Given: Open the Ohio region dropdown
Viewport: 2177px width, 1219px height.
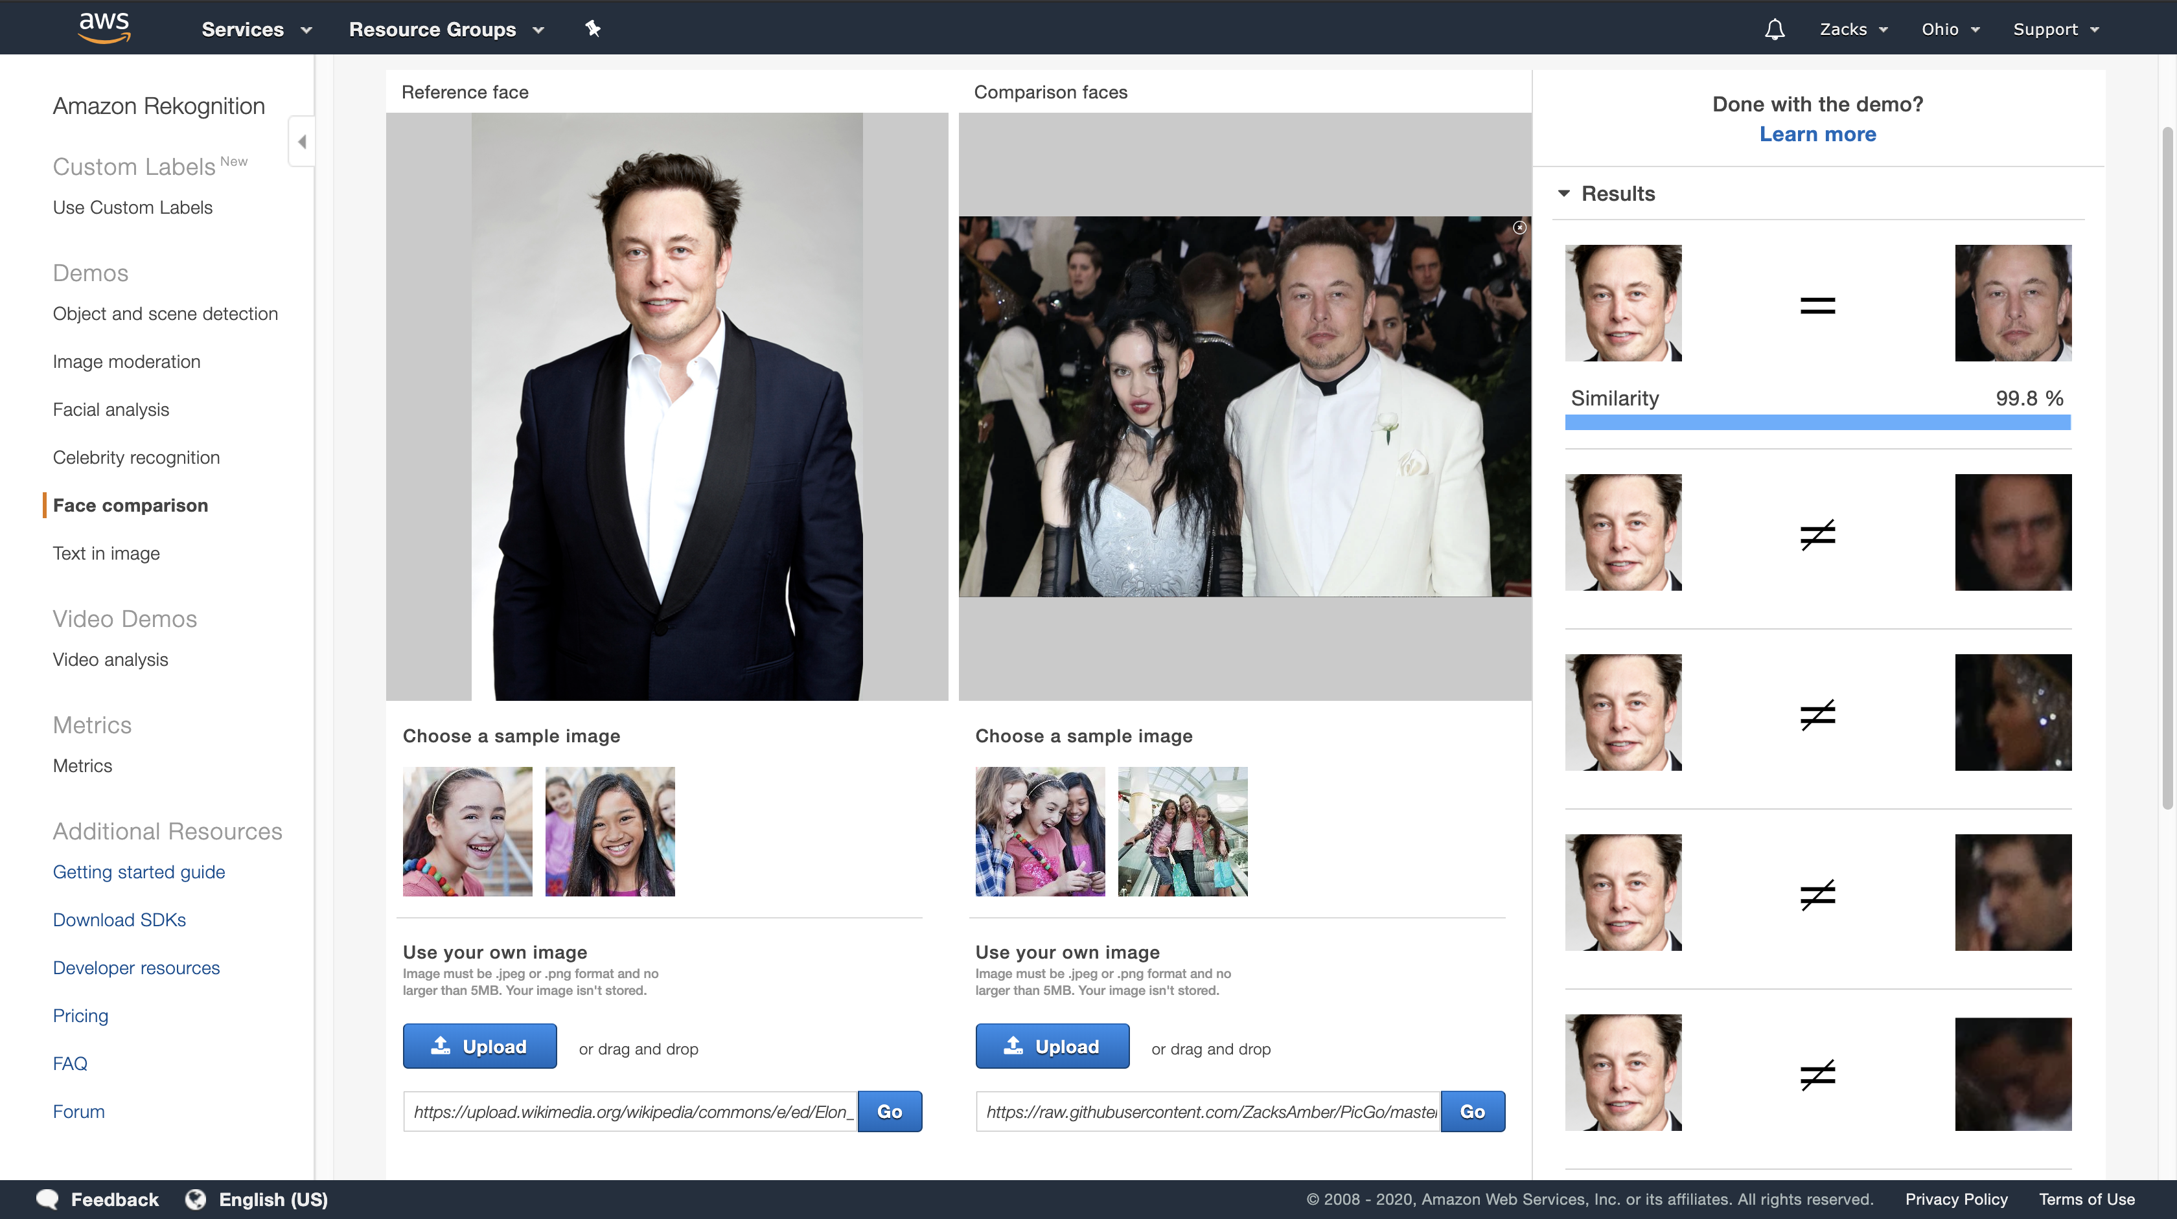Looking at the screenshot, I should [1950, 30].
